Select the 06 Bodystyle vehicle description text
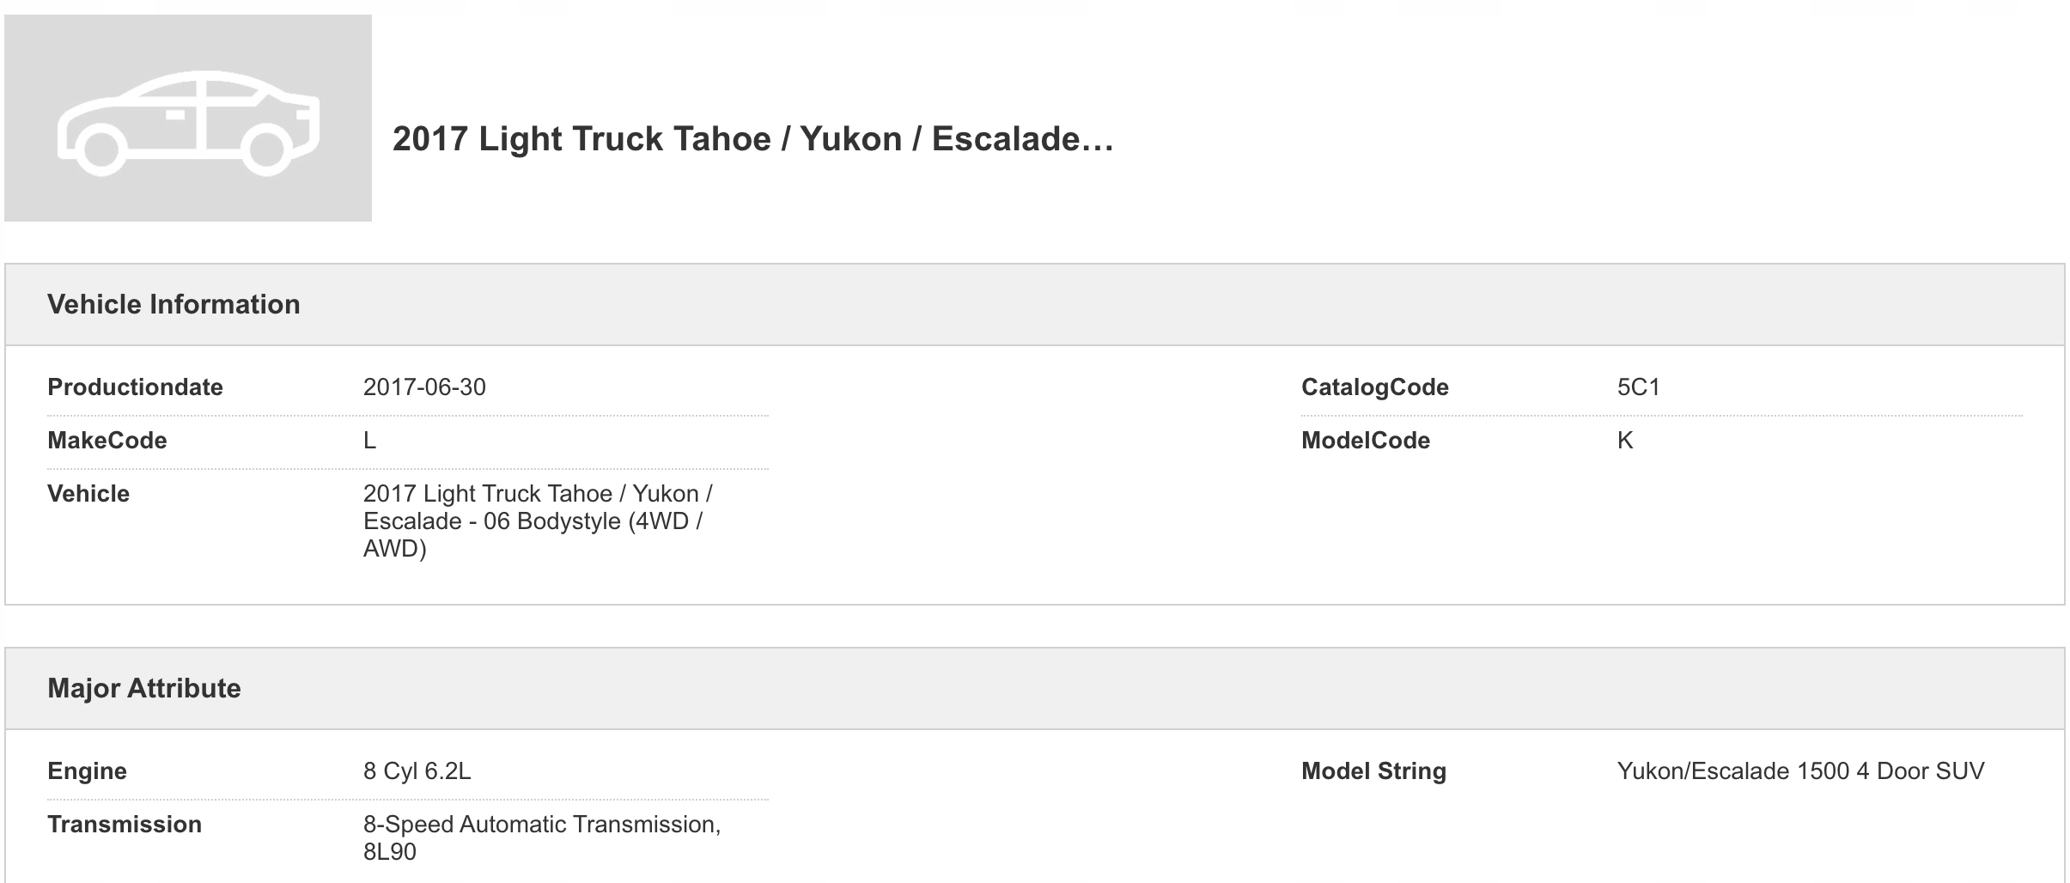 pos(538,521)
